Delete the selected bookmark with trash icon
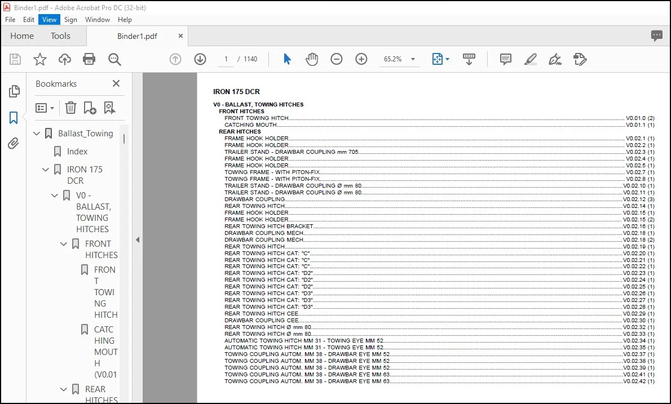671x404 pixels. coord(70,108)
